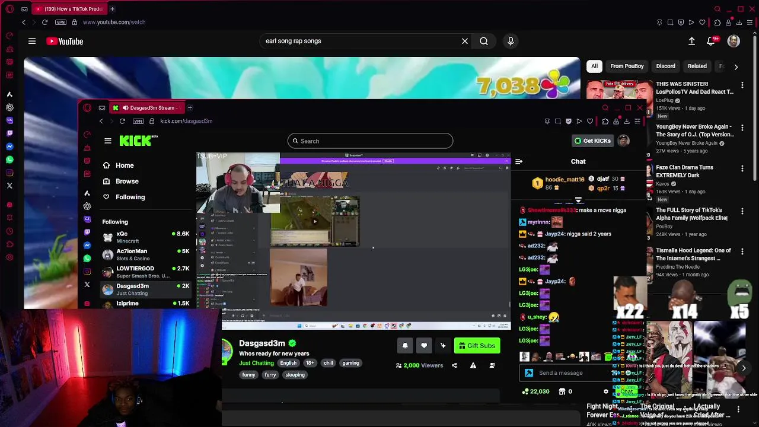Follow Dasgasd3m with the heart button
Viewport: 759px width, 427px height.
click(x=424, y=346)
